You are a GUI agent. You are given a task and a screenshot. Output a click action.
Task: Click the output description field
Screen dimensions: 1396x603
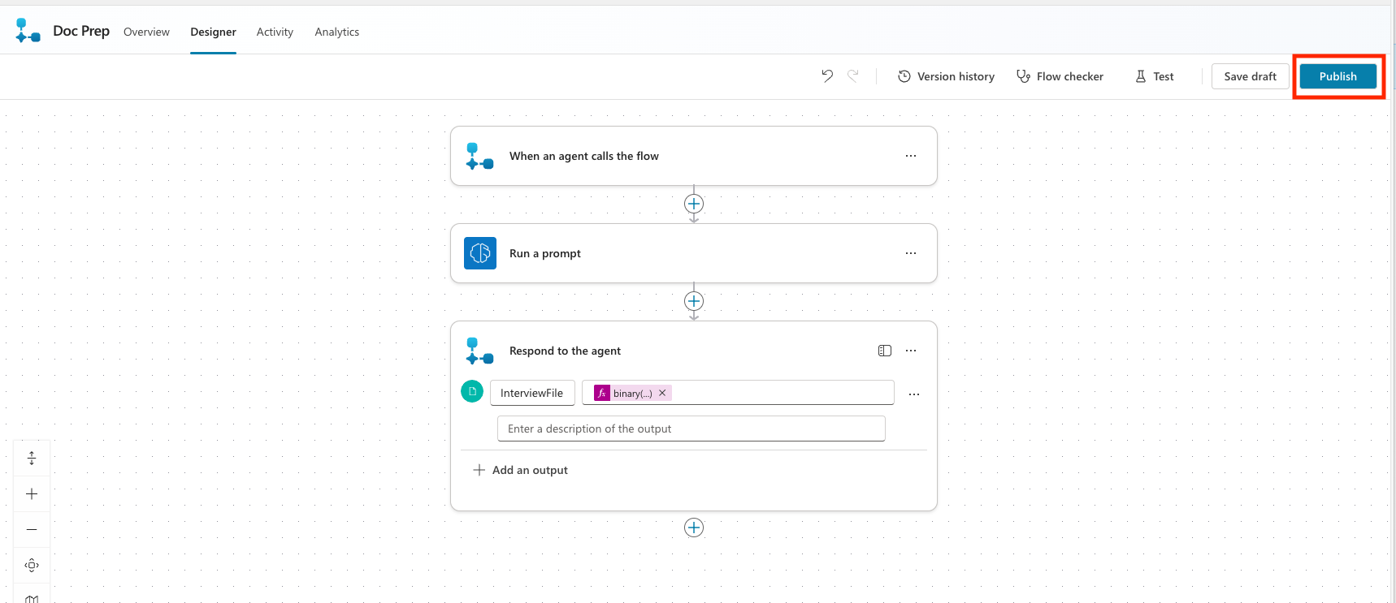tap(691, 429)
